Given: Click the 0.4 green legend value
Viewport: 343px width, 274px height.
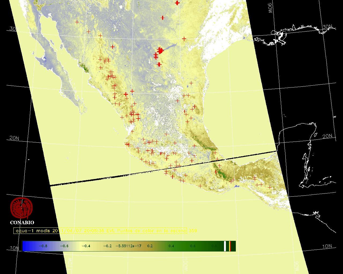Looking at the screenshot, I should pyautogui.click(x=171, y=246).
